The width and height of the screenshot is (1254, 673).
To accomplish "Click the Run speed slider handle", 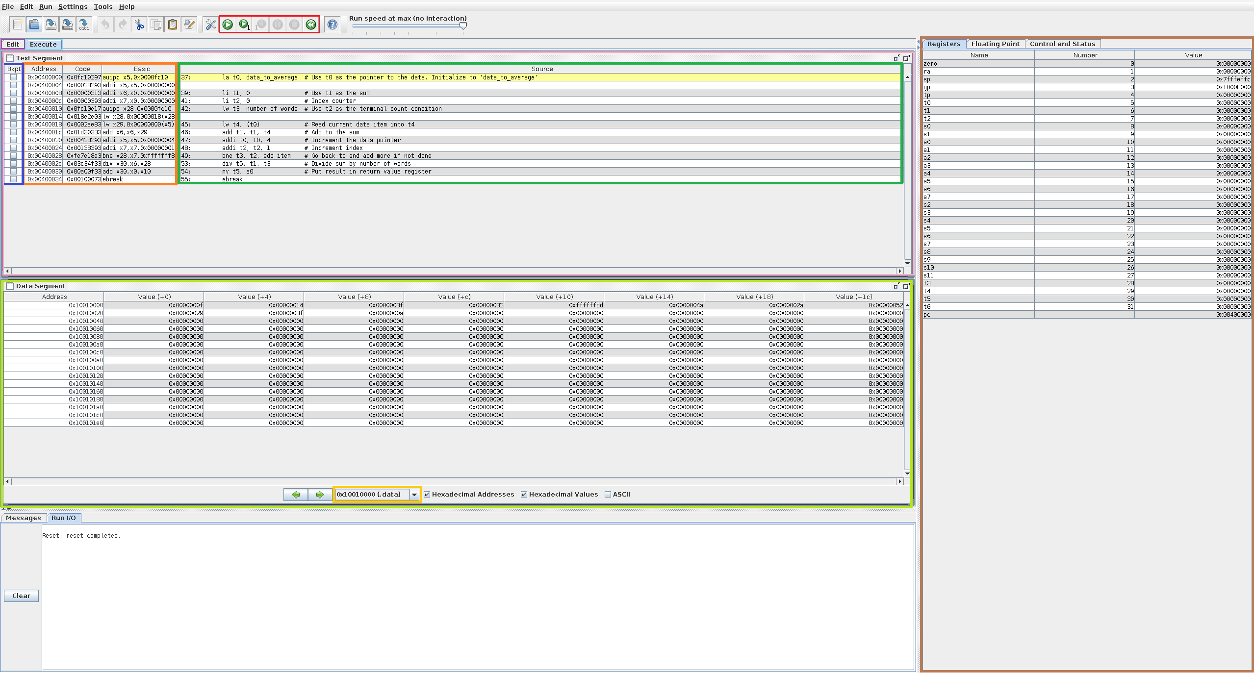I will pos(463,26).
